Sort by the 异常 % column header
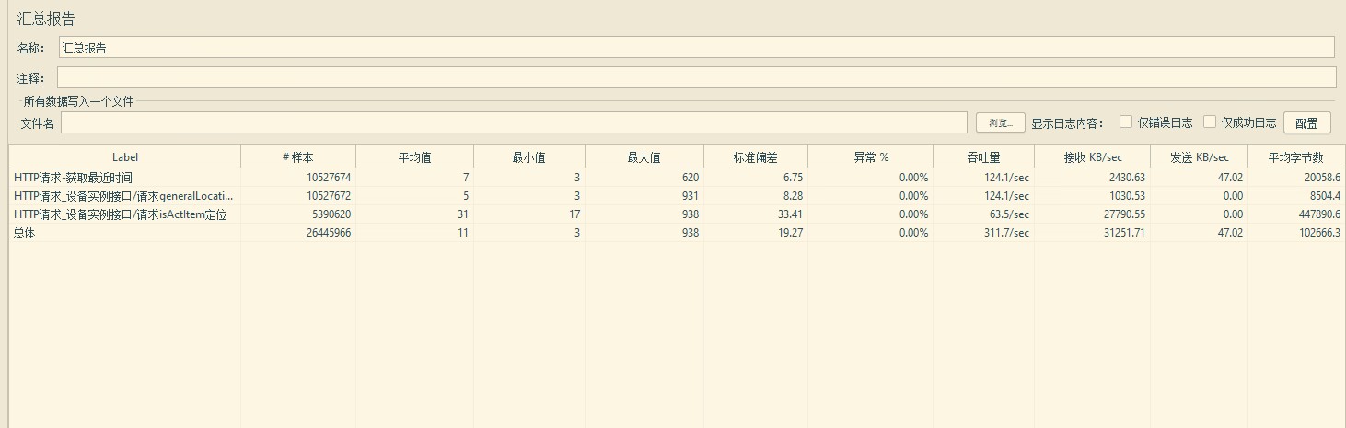 [870, 157]
